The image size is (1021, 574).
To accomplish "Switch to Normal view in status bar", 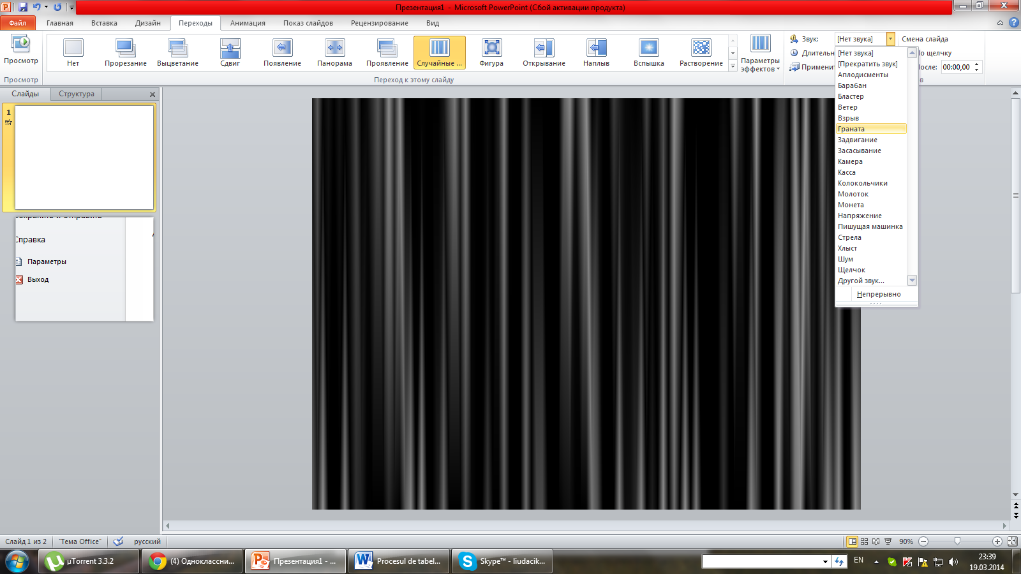I will [x=852, y=541].
